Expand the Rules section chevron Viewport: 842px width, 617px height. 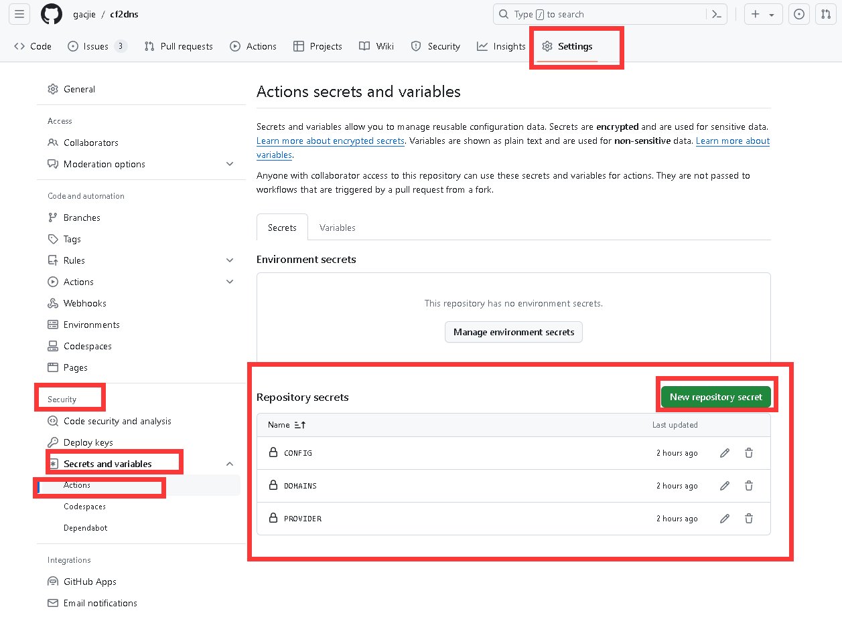click(x=230, y=260)
